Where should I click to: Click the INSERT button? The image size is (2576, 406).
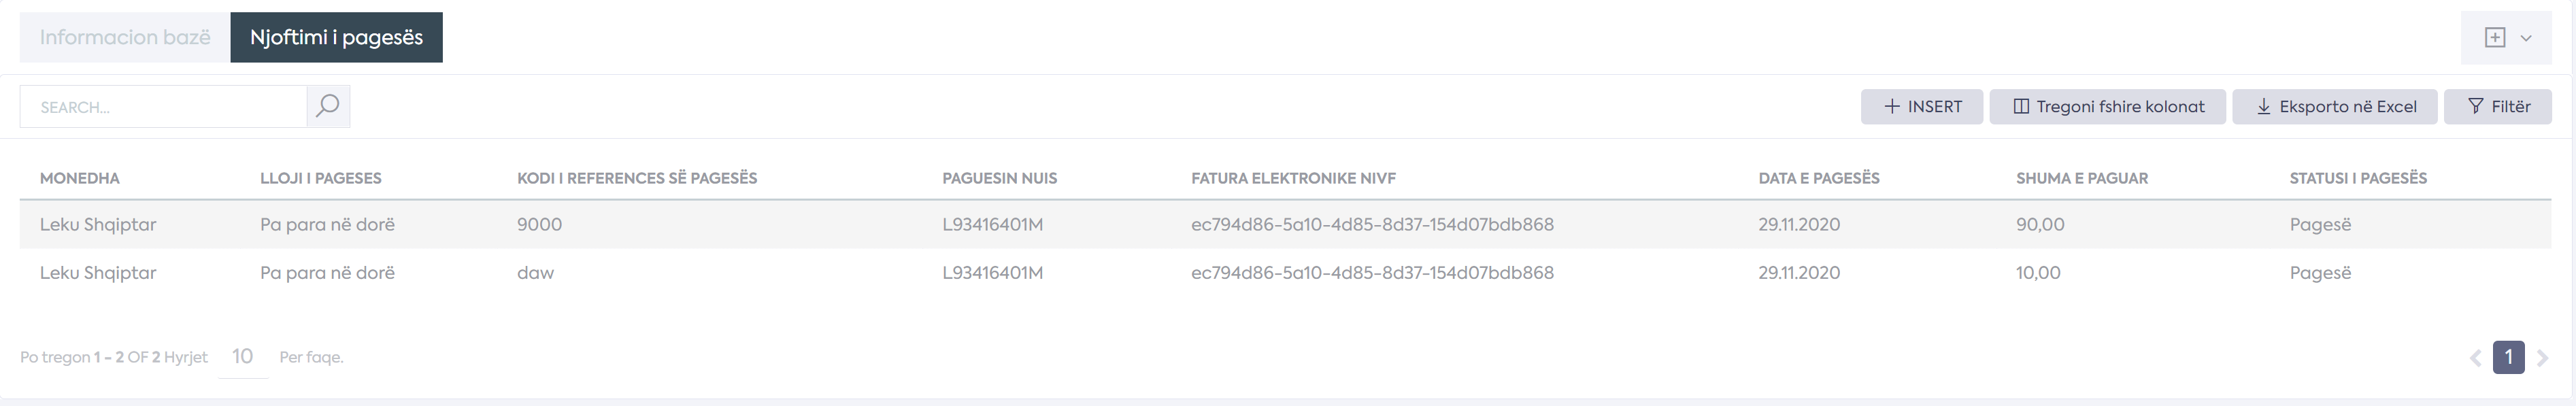pyautogui.click(x=1921, y=107)
